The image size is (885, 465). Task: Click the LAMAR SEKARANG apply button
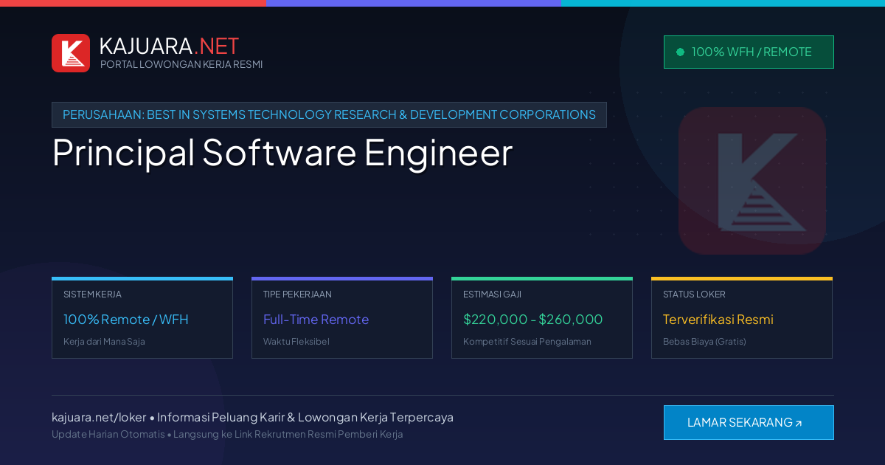749,422
